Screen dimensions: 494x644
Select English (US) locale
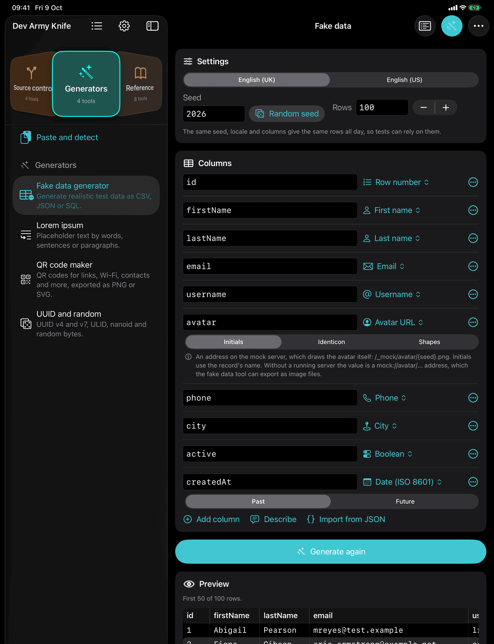click(x=404, y=80)
